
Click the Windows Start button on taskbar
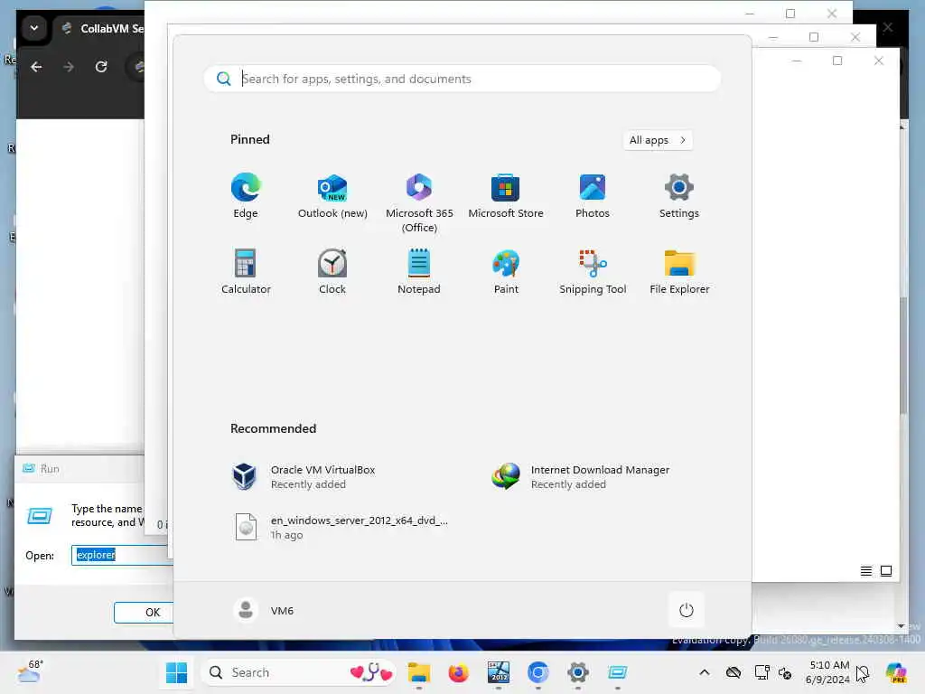pos(176,672)
